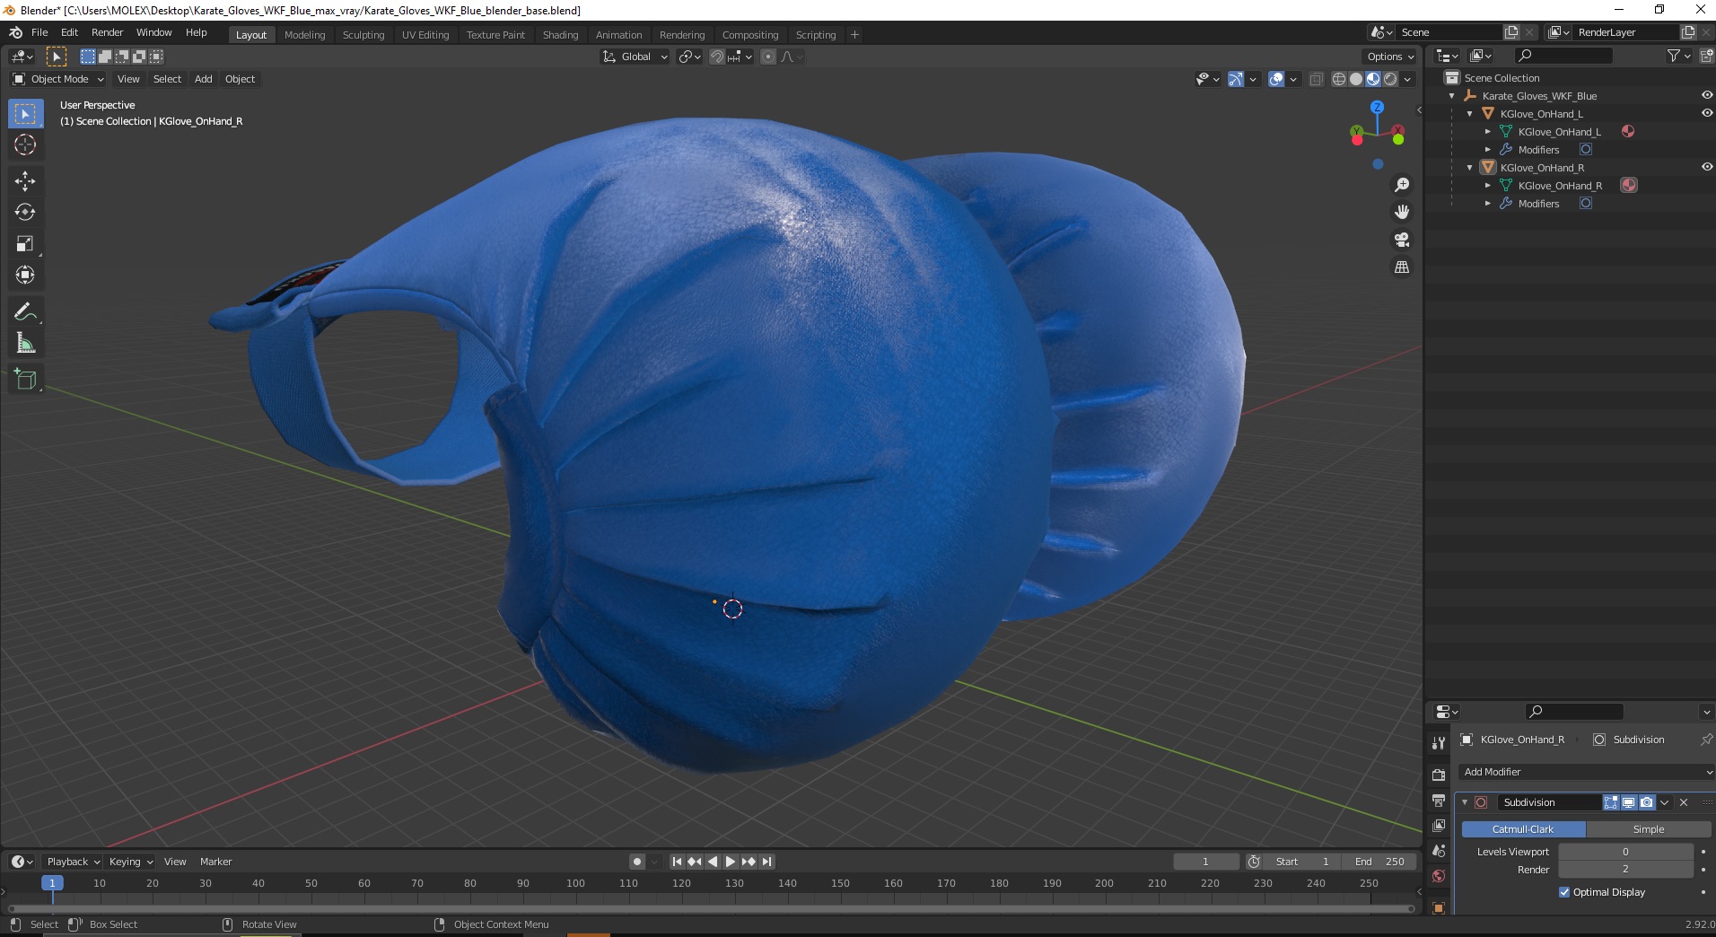
Task: Click the pan view hand icon
Action: tap(1401, 212)
